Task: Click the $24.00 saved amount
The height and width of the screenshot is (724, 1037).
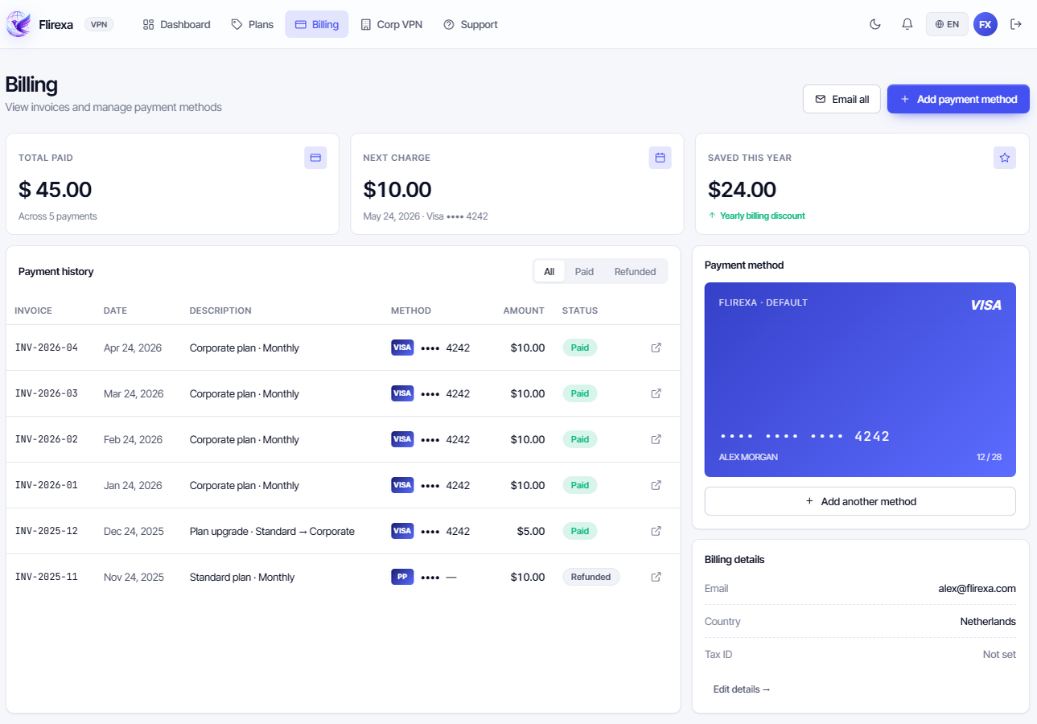Action: [742, 190]
